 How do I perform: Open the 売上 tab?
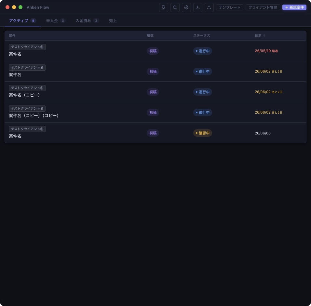113,21
